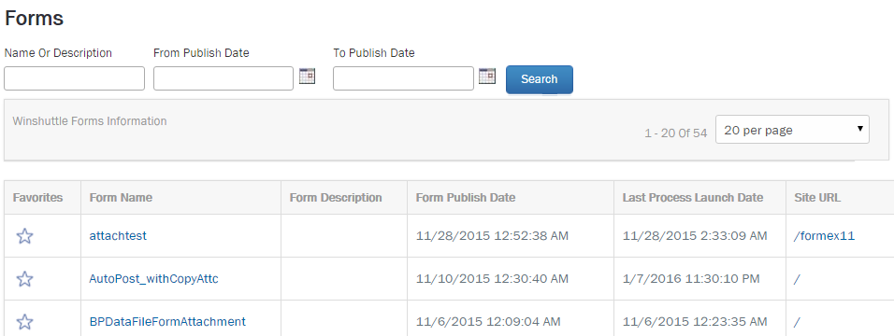Click the Search button

coord(540,79)
